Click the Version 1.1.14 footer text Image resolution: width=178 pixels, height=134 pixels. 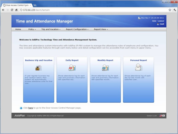pyautogui.click(x=152, y=116)
